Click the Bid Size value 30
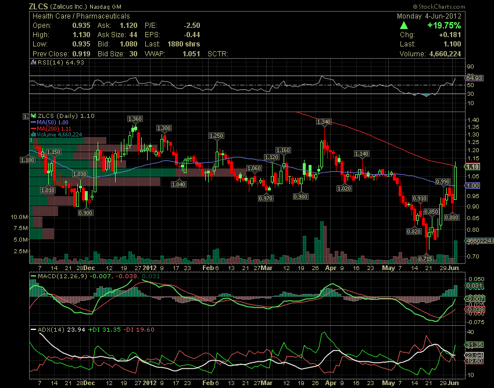 pyautogui.click(x=134, y=53)
